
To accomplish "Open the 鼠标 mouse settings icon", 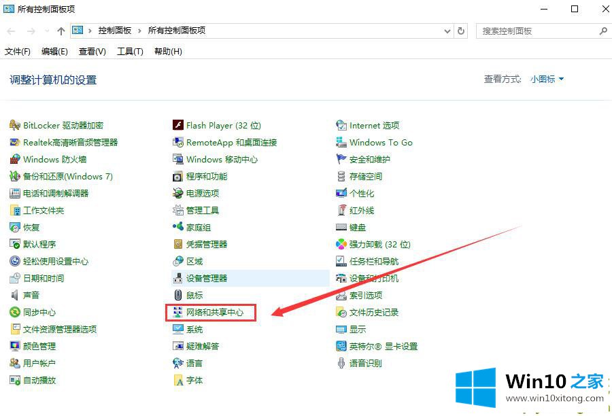I will click(x=178, y=296).
